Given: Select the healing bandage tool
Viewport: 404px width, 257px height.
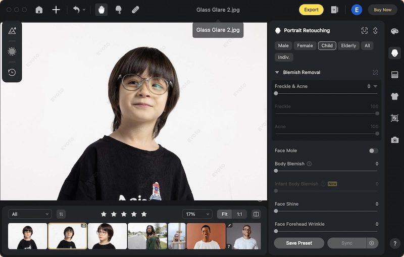Looking at the screenshot, I should [135, 10].
